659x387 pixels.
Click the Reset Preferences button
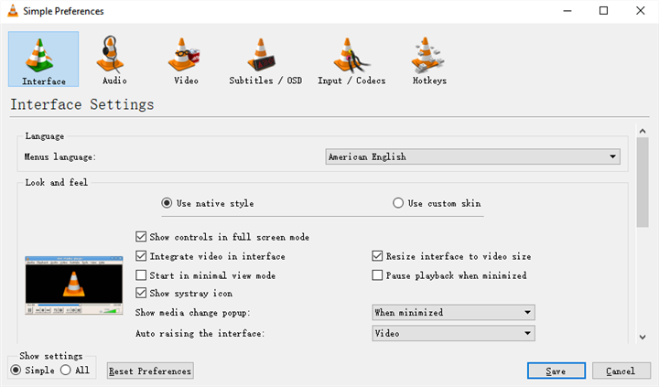[150, 371]
